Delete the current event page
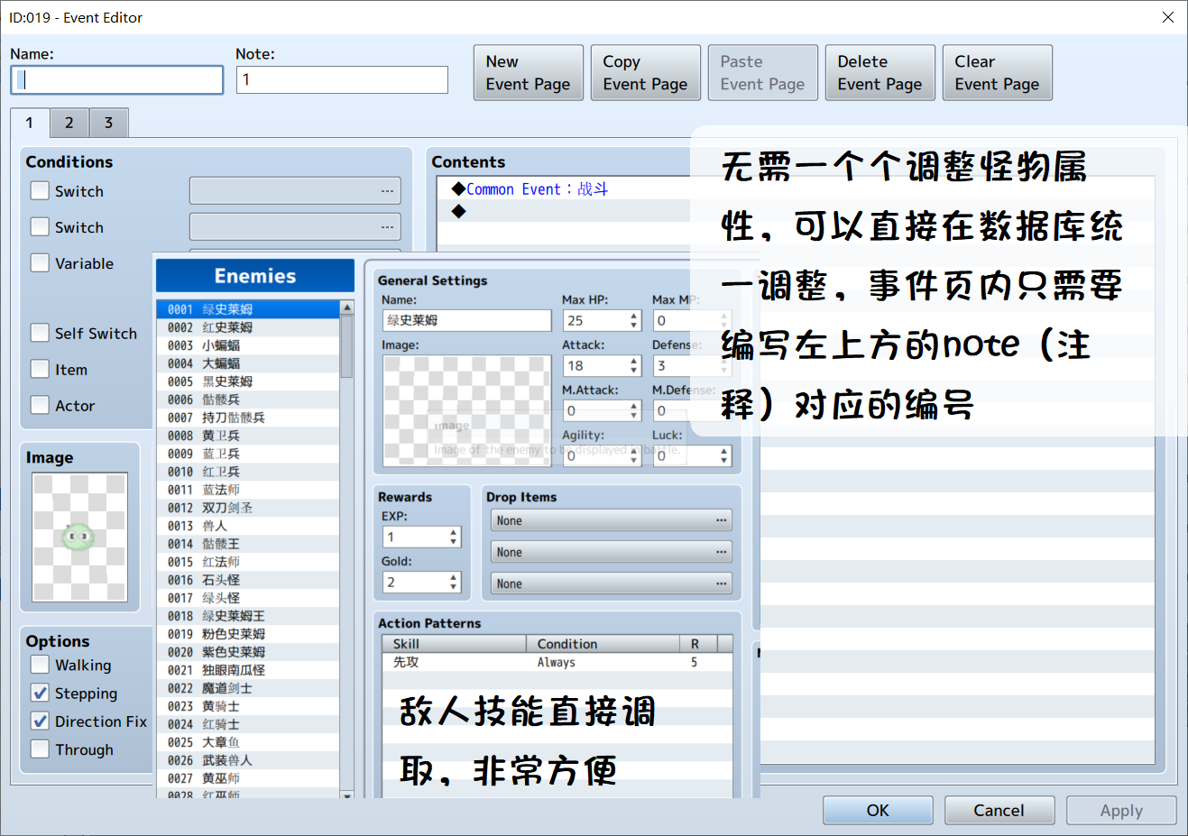This screenshot has width=1188, height=836. click(x=880, y=73)
